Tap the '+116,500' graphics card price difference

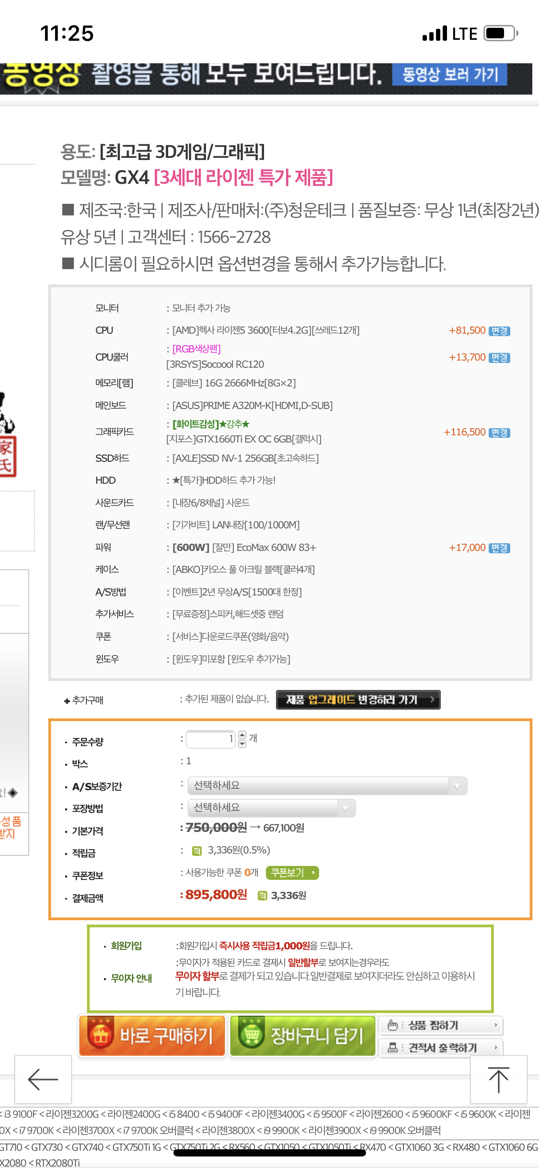[x=465, y=432]
